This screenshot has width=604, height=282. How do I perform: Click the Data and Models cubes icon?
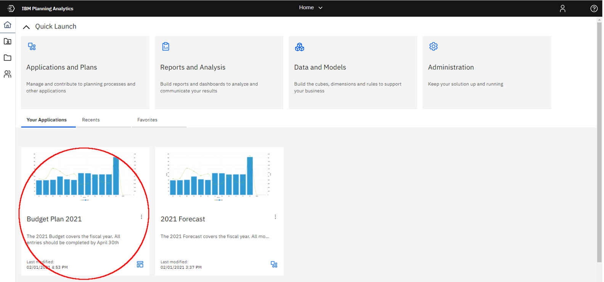coord(299,47)
